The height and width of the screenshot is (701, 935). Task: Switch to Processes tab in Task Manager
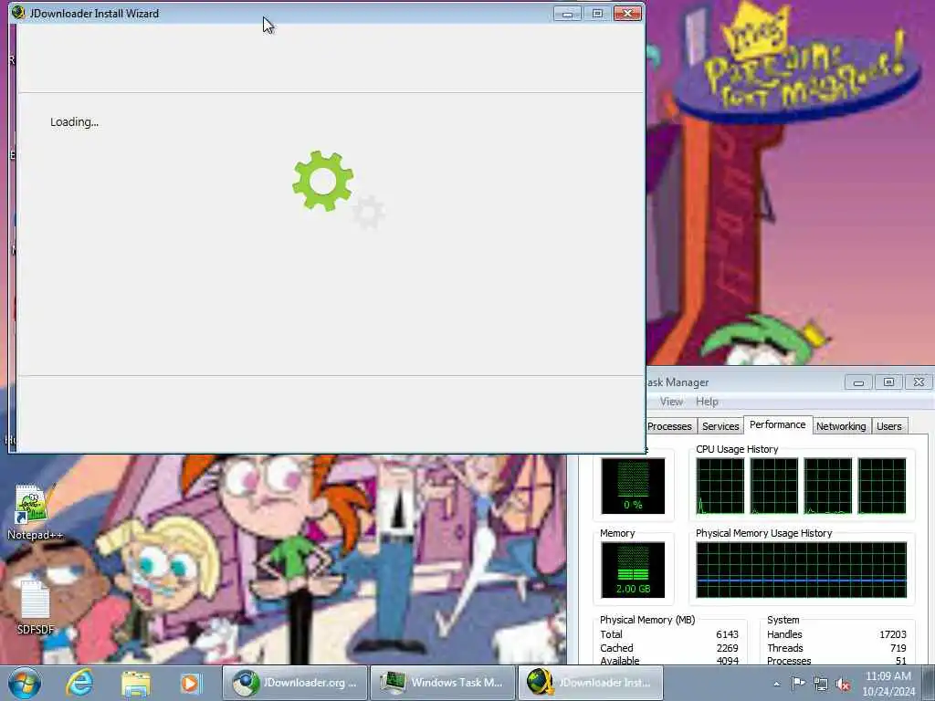coord(669,426)
